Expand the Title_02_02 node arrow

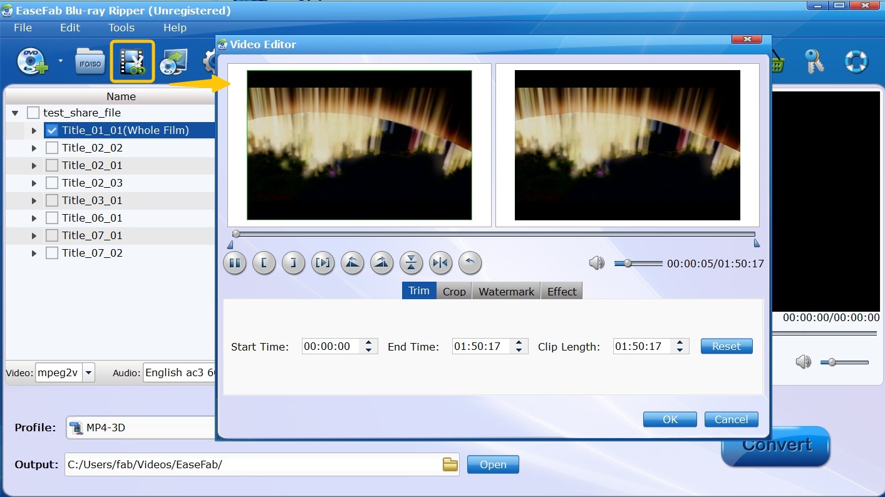click(34, 148)
